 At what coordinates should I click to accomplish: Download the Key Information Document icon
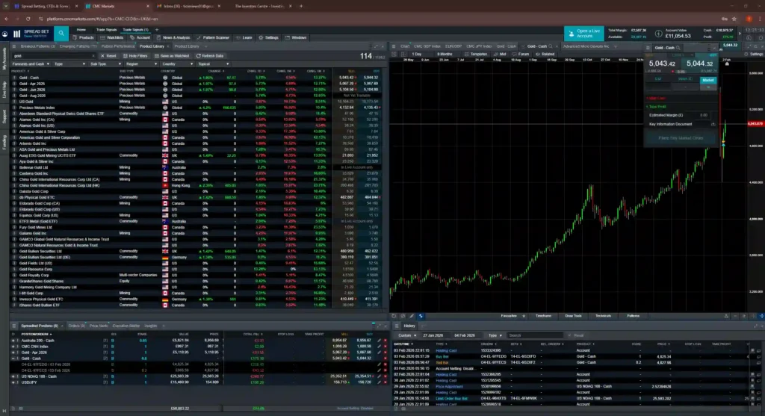pos(713,125)
